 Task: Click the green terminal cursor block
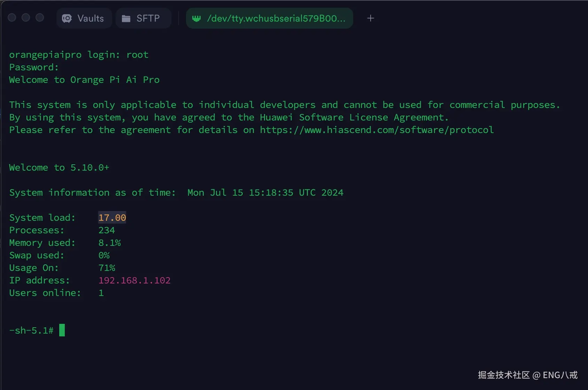tap(62, 330)
